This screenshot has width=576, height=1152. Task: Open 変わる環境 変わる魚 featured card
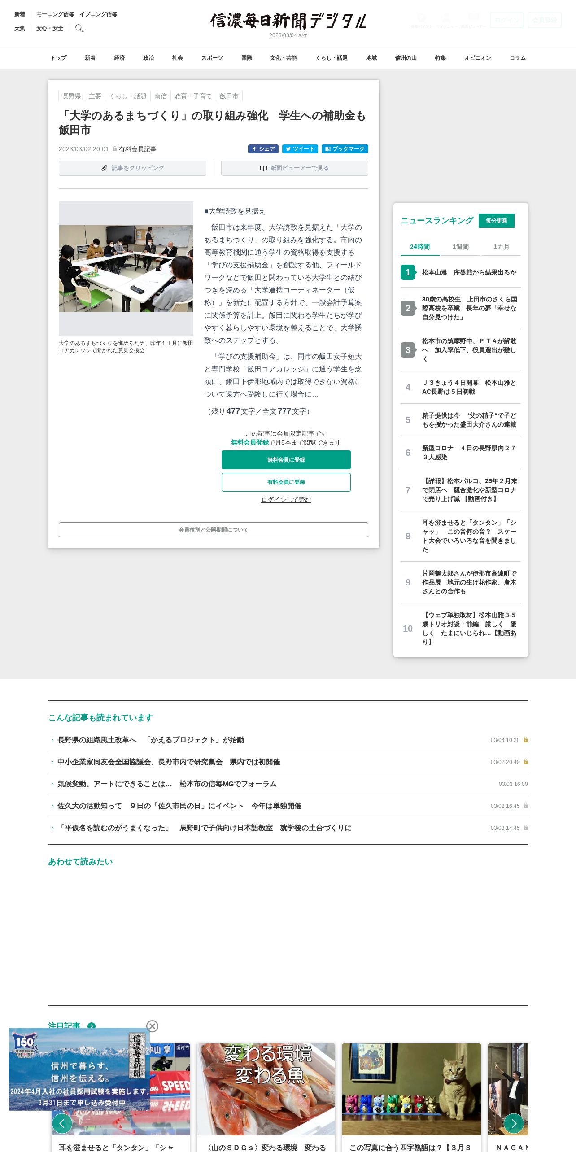point(266,1097)
